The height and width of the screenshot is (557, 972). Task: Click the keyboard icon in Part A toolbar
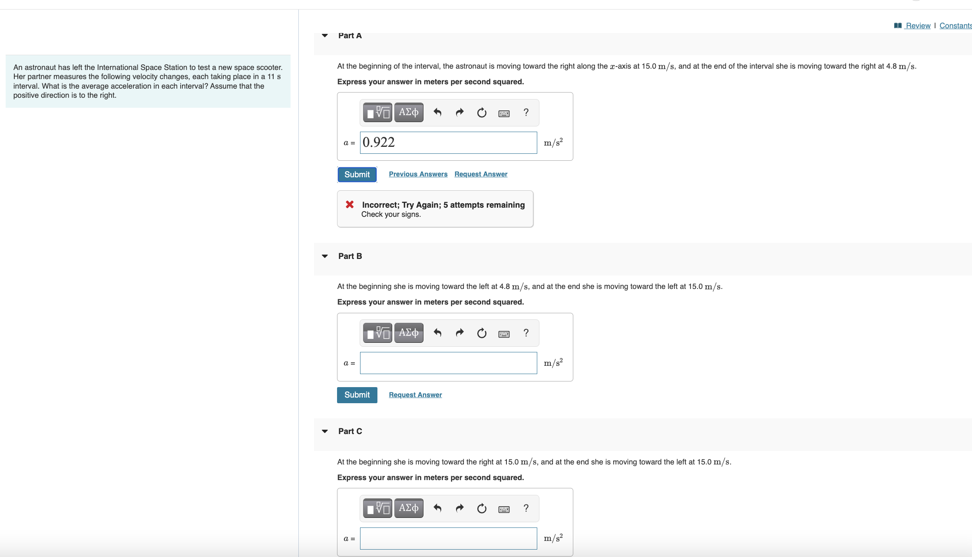tap(505, 112)
